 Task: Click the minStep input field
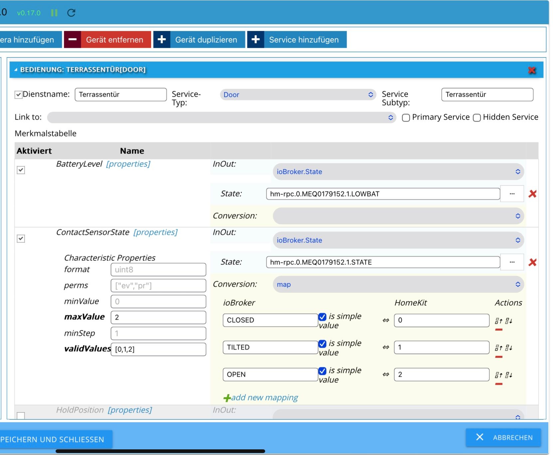coord(158,333)
